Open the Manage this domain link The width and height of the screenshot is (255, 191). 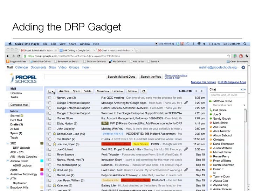click(203, 82)
